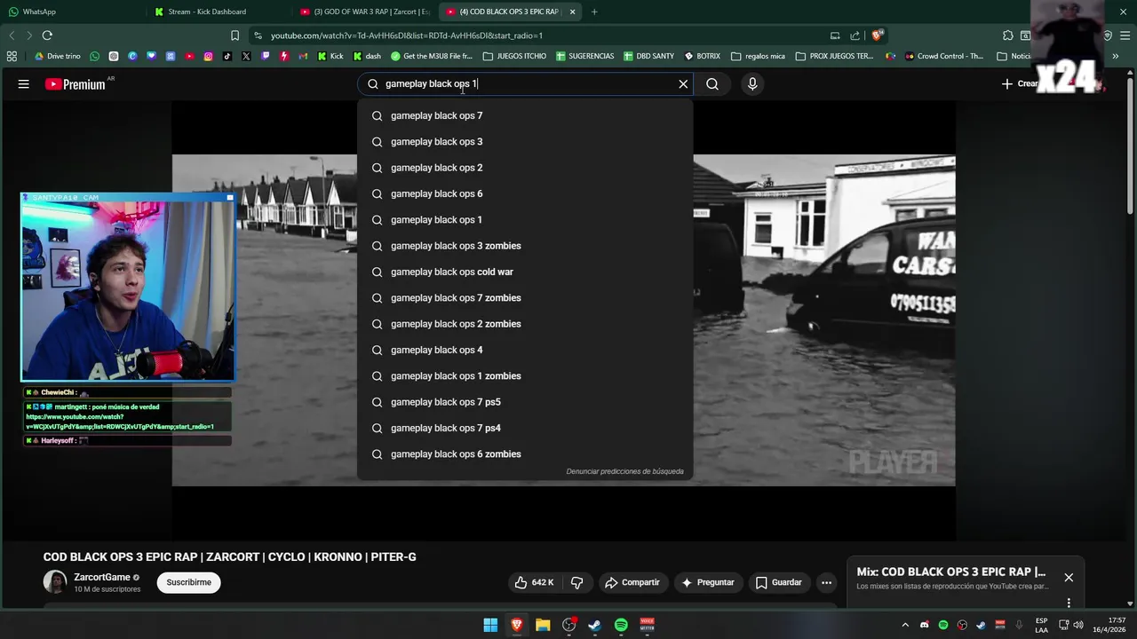Open the Kick bookmark
The height and width of the screenshot is (639, 1137).
[330, 56]
